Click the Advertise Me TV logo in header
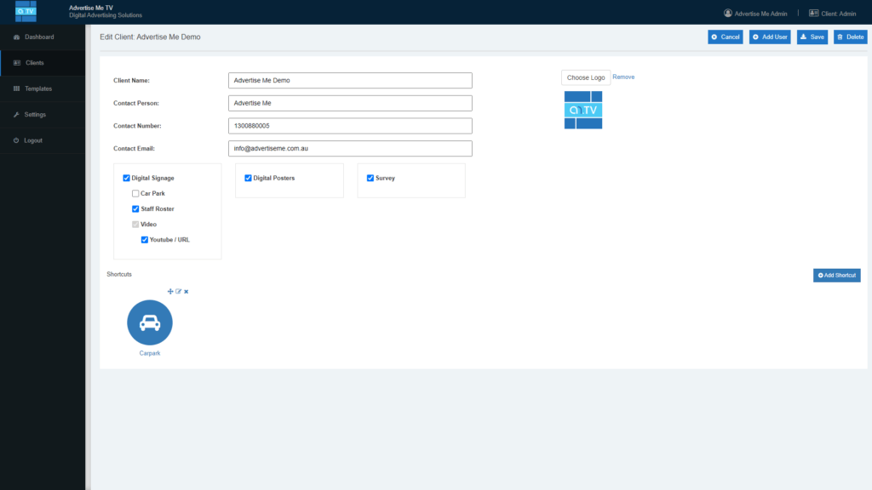The image size is (872, 490). (26, 11)
